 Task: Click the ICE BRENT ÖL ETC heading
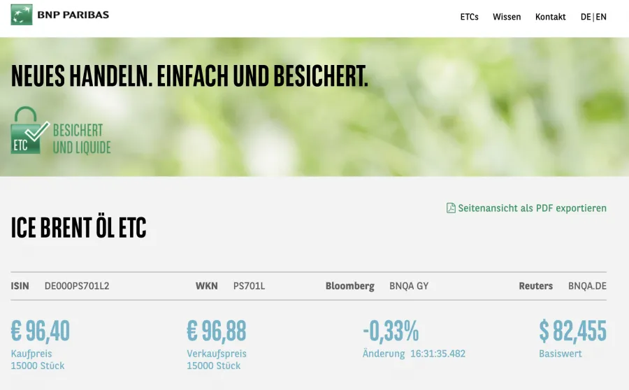pyautogui.click(x=78, y=227)
